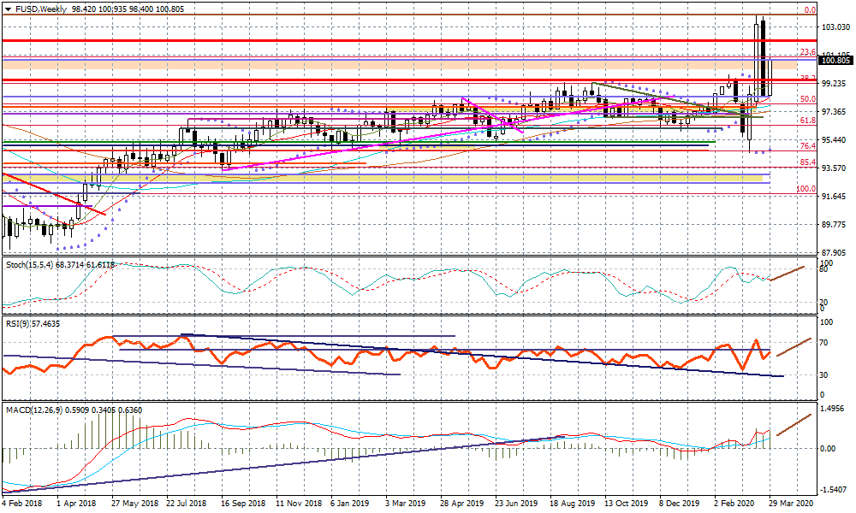Viewport: 856px width, 513px height.
Task: Select the 103.030 price scale value
Action: click(x=835, y=27)
